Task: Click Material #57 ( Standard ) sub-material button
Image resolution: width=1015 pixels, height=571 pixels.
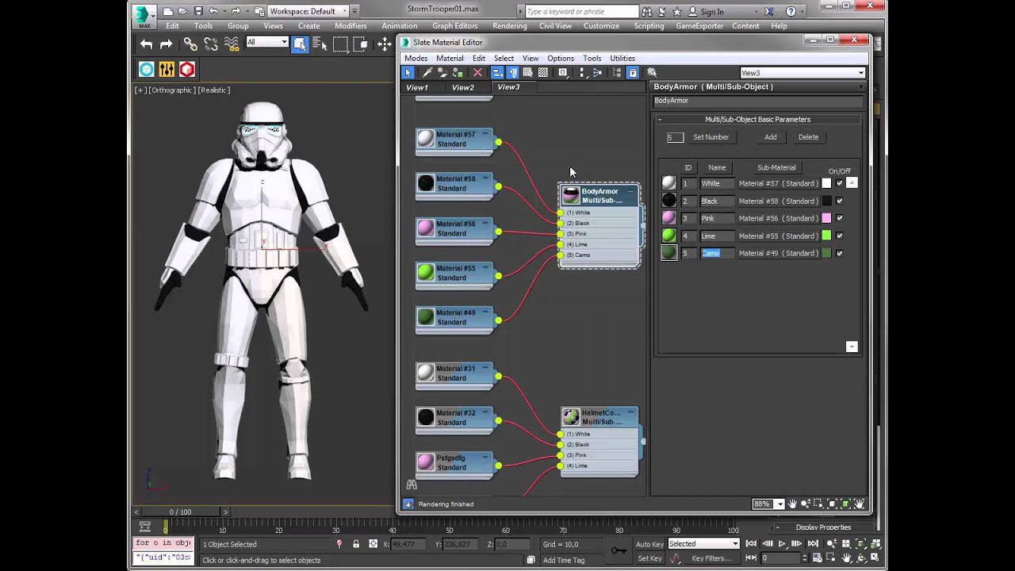Action: pyautogui.click(x=778, y=183)
